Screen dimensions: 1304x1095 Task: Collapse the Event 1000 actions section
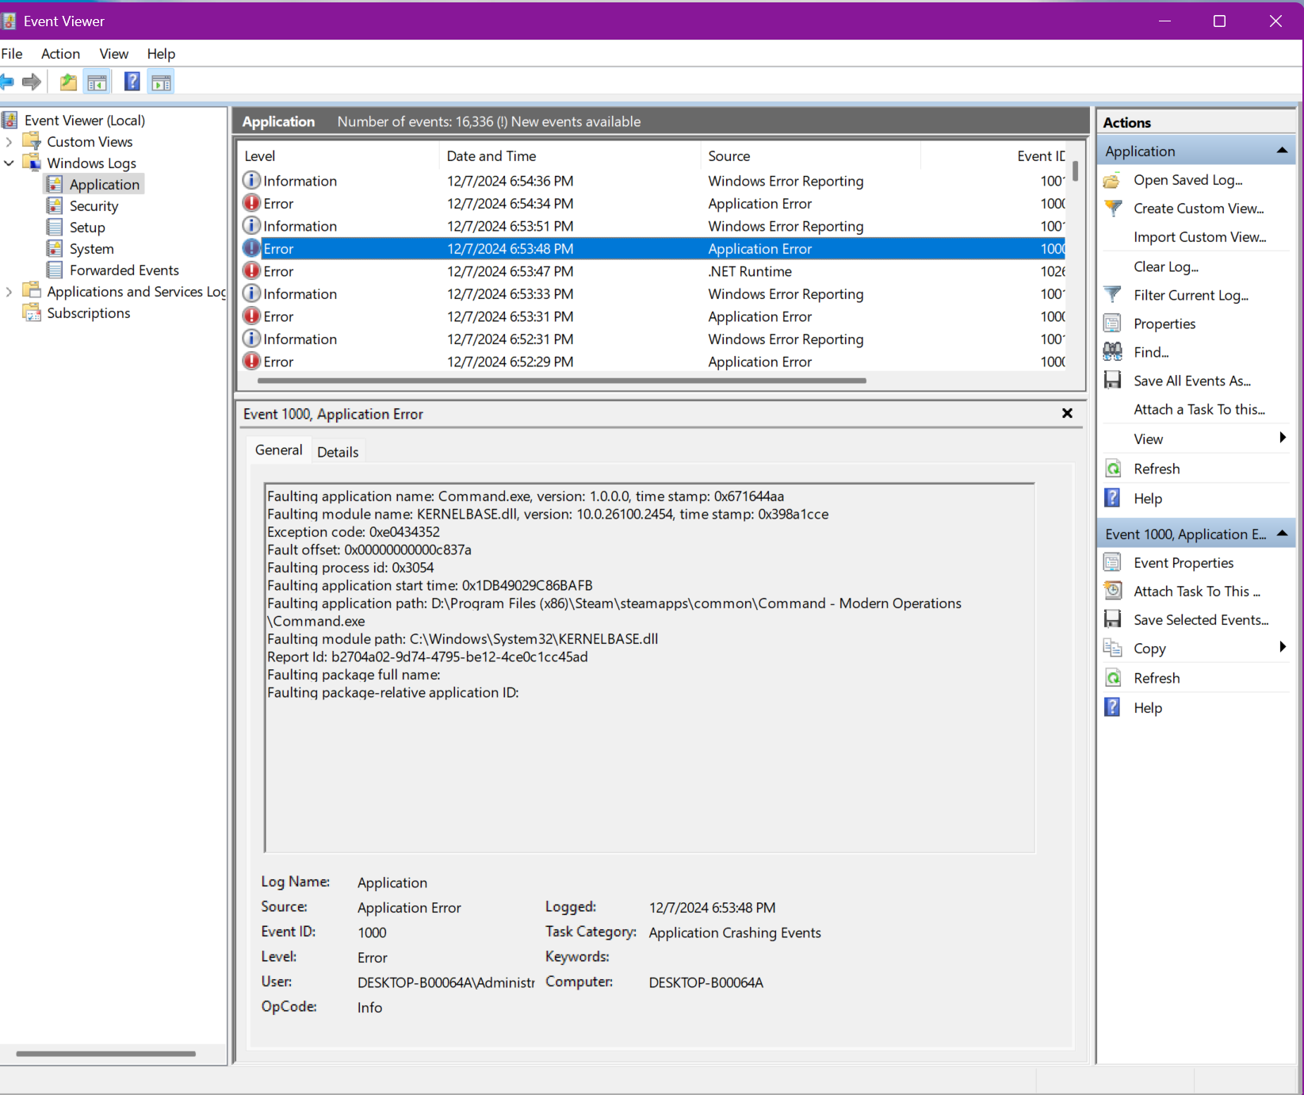(1282, 534)
